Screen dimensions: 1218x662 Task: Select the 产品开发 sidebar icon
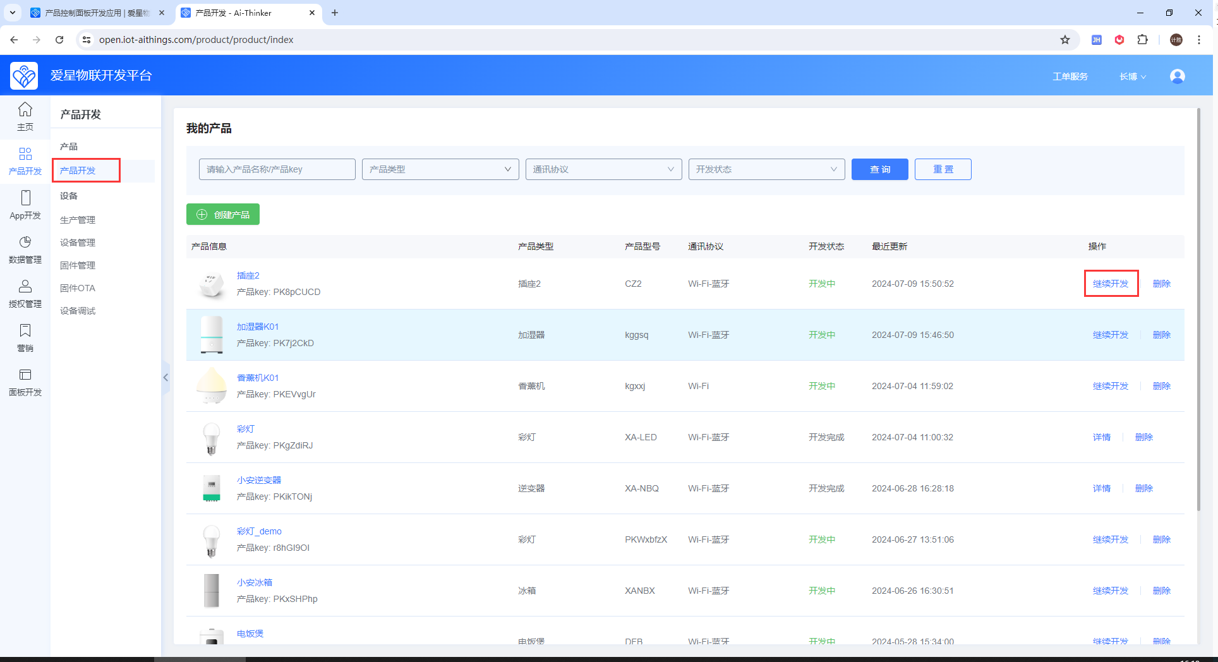point(25,161)
